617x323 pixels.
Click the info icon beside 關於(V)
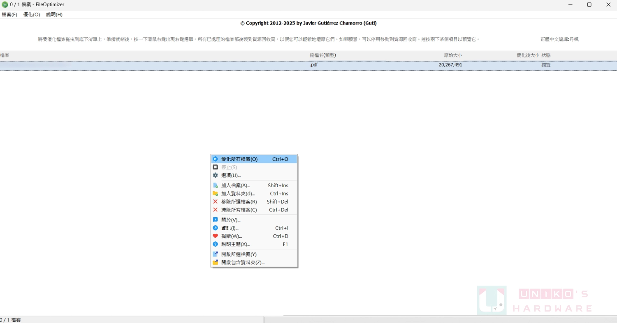coord(215,220)
